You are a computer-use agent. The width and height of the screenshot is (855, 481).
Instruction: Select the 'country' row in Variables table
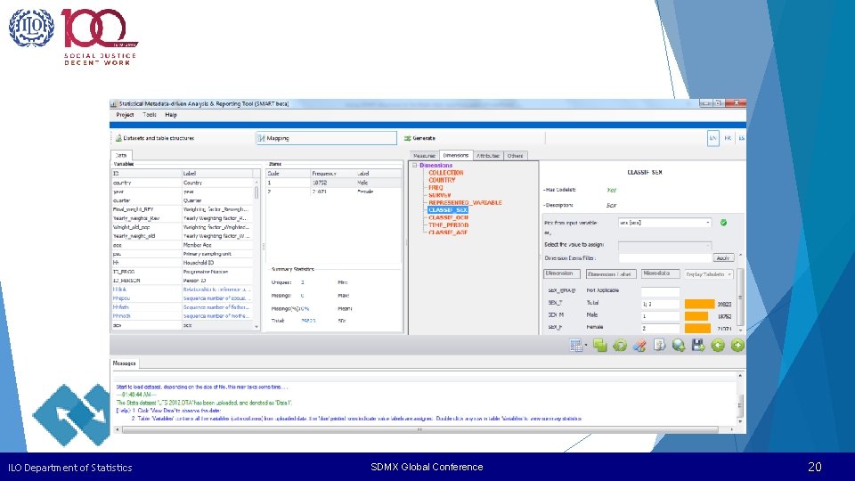[x=182, y=183]
